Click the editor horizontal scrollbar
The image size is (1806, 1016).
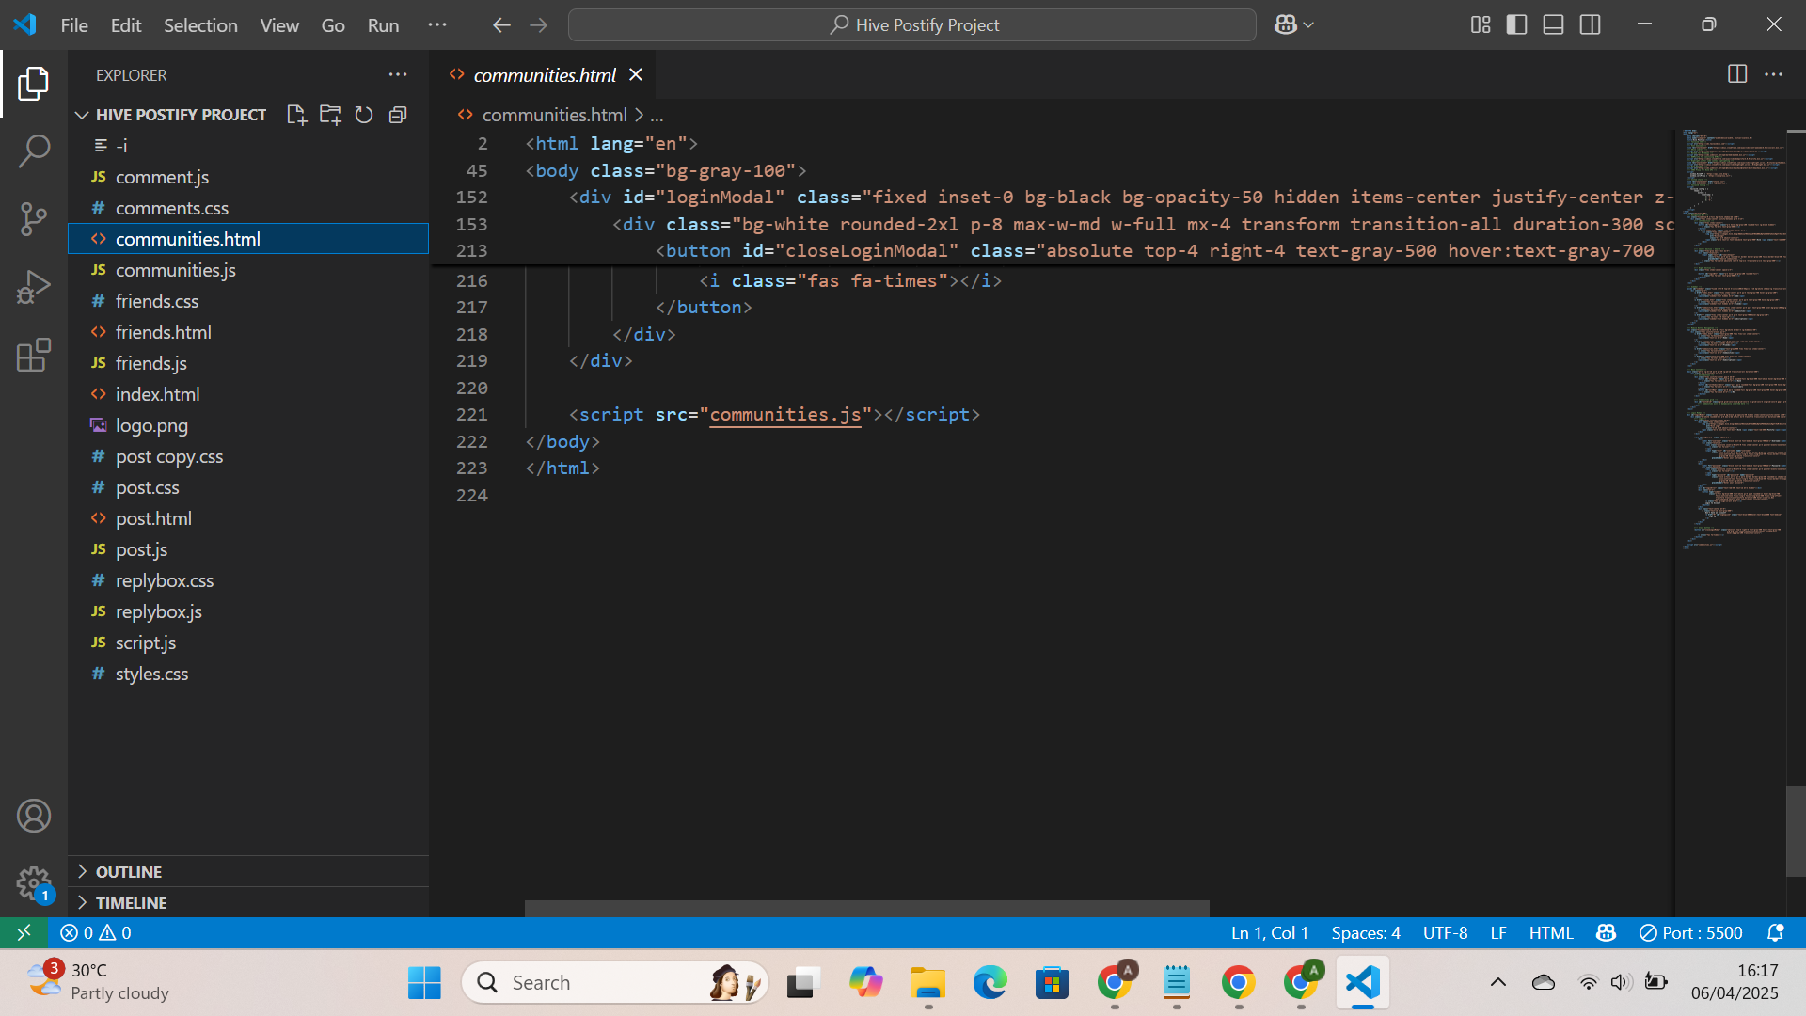click(x=866, y=909)
